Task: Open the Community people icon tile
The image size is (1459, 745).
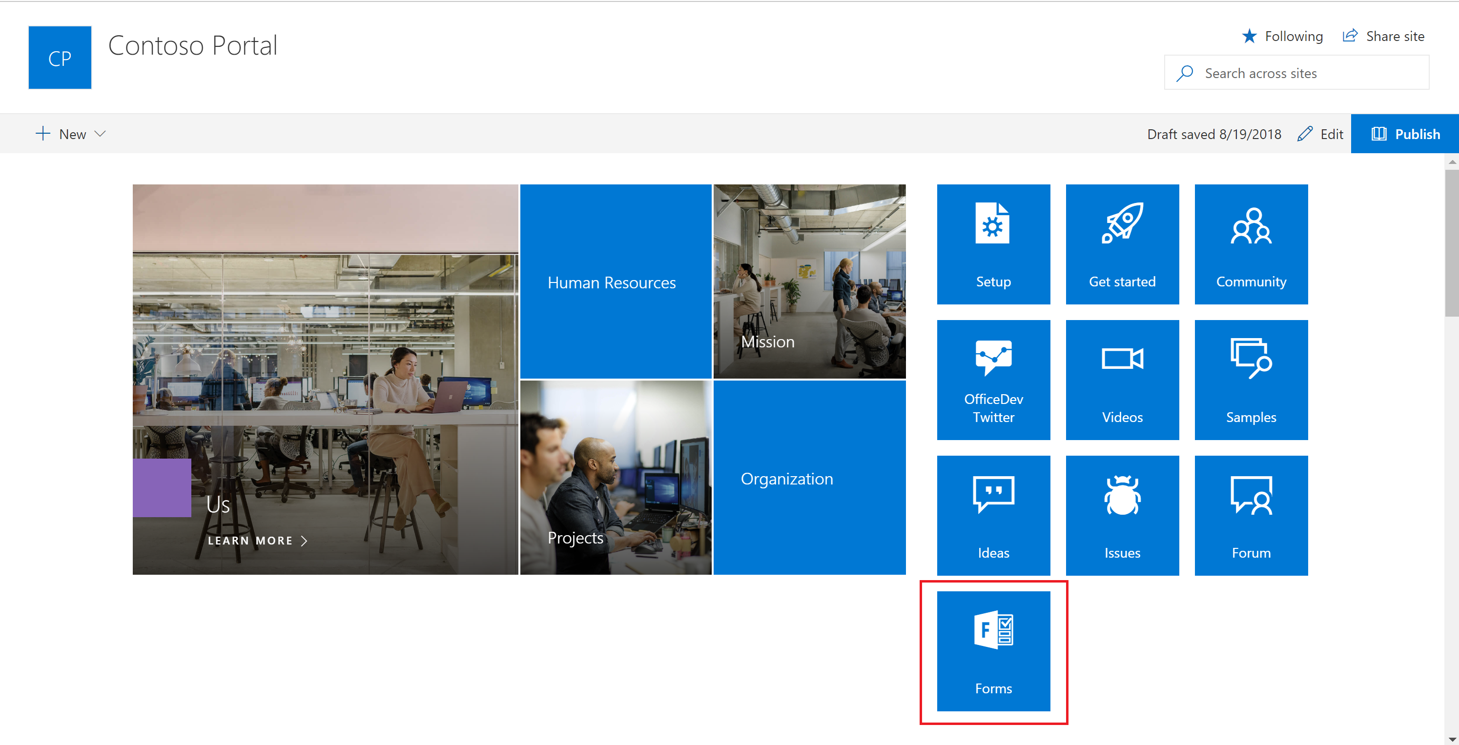Action: click(x=1251, y=226)
